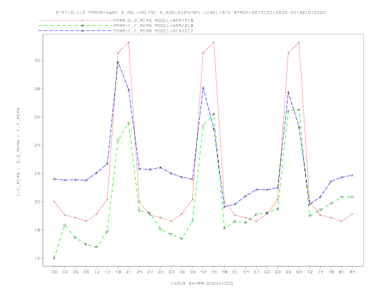
Task: Click the red observed point at hour 84
Action: pyautogui.click(x=352, y=214)
